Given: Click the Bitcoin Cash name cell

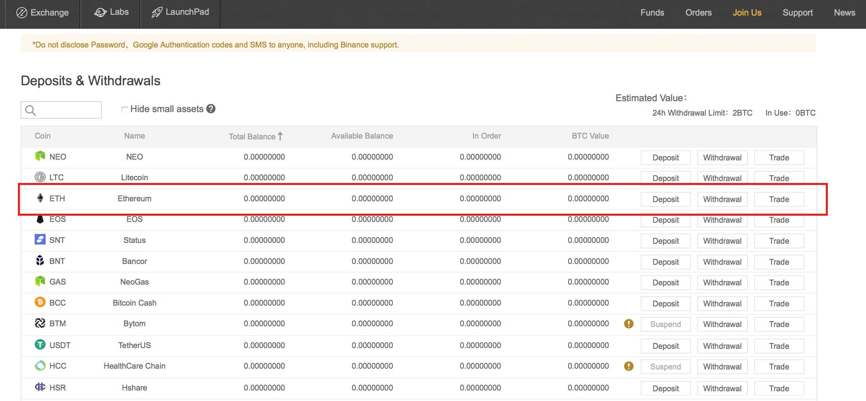Looking at the screenshot, I should pyautogui.click(x=134, y=303).
